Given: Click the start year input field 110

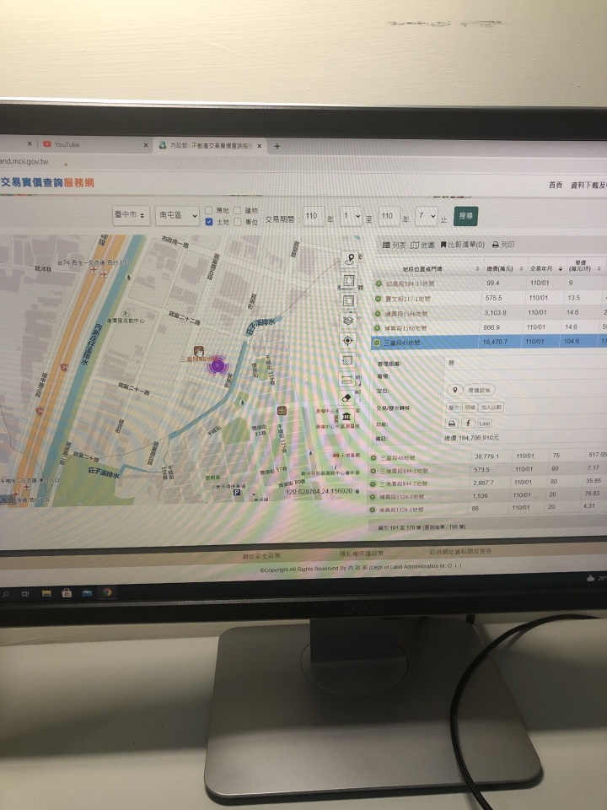Looking at the screenshot, I should (x=314, y=216).
